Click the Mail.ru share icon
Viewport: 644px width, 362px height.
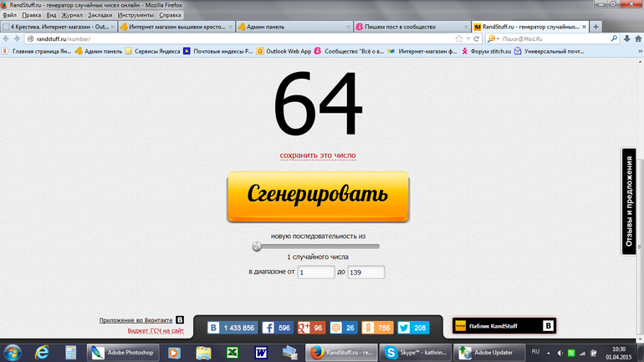click(336, 328)
